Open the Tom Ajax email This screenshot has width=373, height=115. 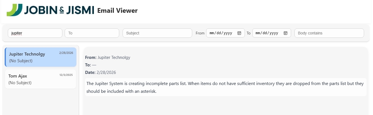point(41,79)
